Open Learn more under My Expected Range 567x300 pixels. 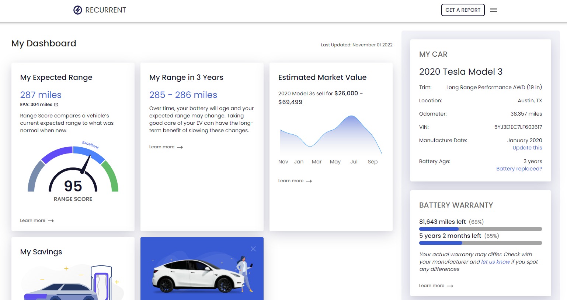33,220
